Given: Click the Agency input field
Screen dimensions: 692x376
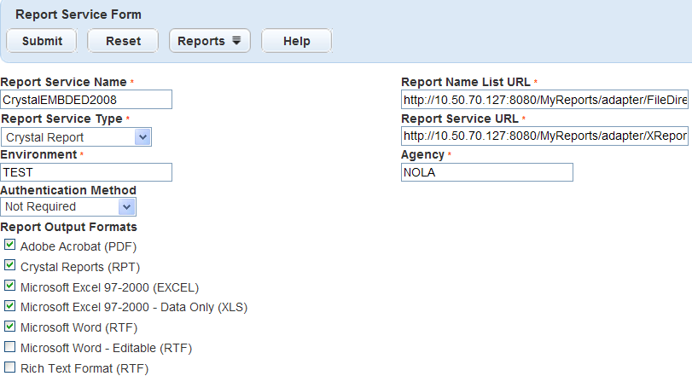Looking at the screenshot, I should [486, 172].
